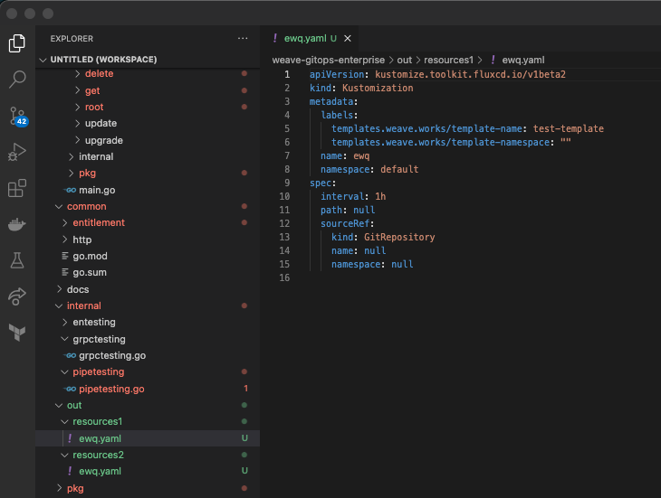Open grpctesting.go file
Screen dimensions: 661x498
148,355
